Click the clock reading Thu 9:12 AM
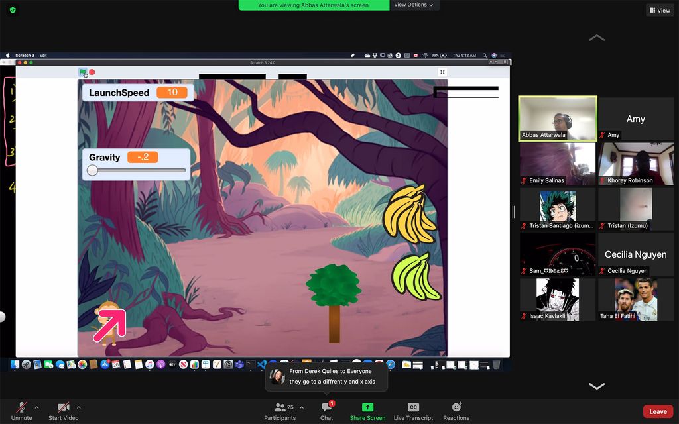Viewport: 679px width, 424px height. [464, 56]
